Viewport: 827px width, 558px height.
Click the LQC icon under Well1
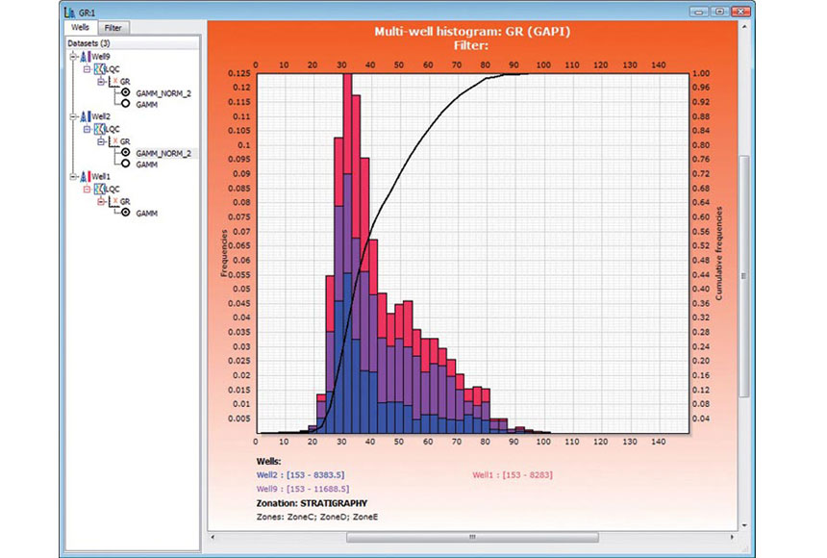pyautogui.click(x=99, y=188)
